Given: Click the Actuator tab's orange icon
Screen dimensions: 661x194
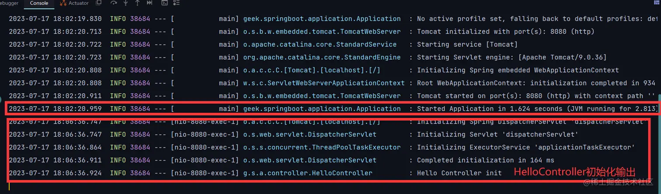Looking at the screenshot, I should coord(63,3).
